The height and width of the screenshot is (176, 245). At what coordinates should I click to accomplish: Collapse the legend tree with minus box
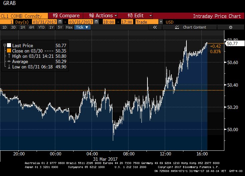(4, 45)
